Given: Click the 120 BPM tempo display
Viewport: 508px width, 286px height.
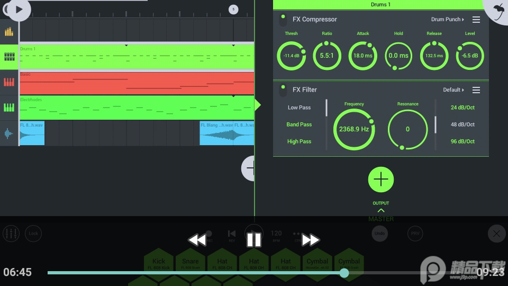Looking at the screenshot, I should (276, 236).
